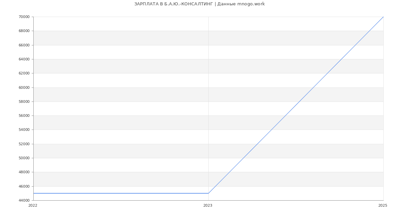This screenshot has height=217, width=400.
Task: Click the 62000 y-axis label
Action: 24,73
